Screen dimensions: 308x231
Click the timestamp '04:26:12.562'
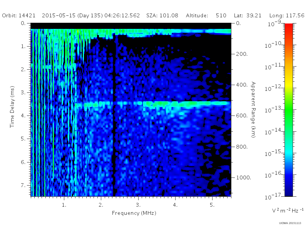tap(122, 15)
